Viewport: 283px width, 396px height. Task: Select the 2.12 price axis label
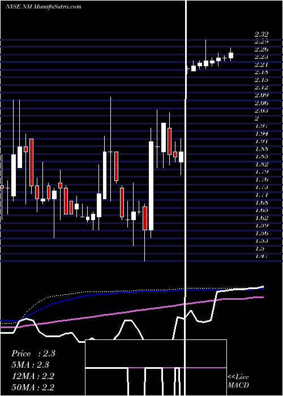click(261, 88)
